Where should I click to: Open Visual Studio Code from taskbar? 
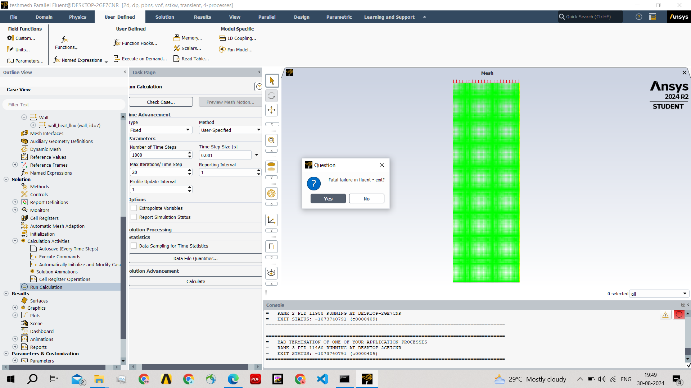[322, 379]
